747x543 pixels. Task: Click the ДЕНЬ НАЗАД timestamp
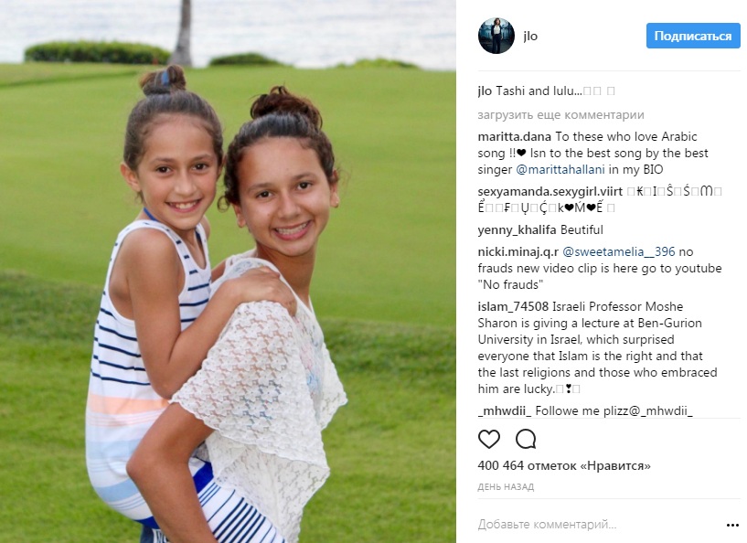(506, 487)
